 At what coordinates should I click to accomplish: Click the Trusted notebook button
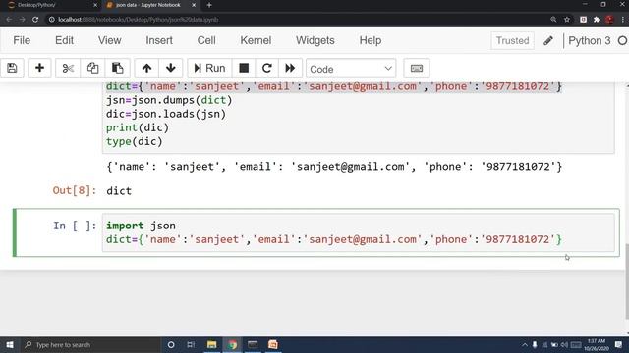click(x=512, y=40)
